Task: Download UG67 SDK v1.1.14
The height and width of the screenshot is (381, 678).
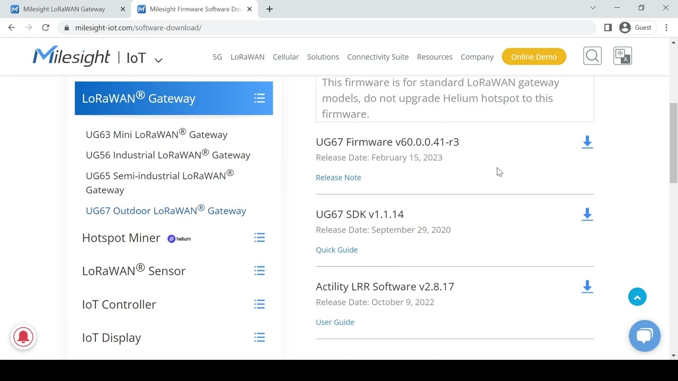Action: (x=587, y=214)
